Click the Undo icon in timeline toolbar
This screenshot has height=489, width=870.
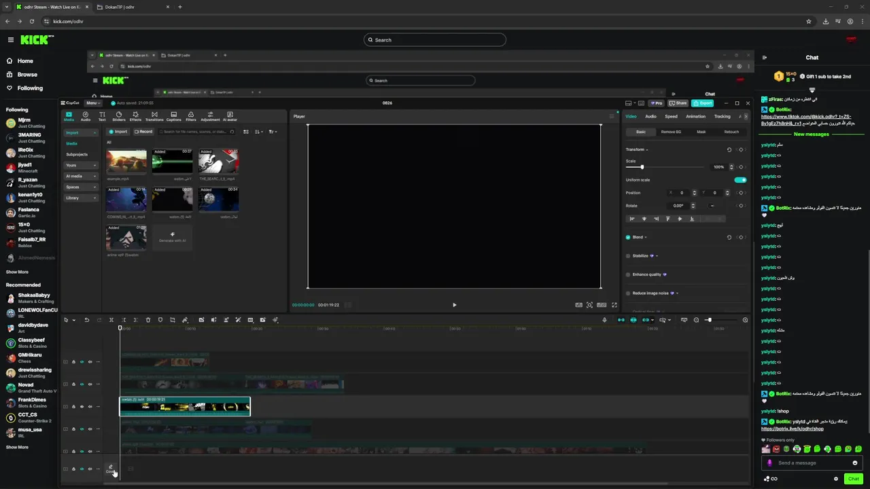coord(86,320)
